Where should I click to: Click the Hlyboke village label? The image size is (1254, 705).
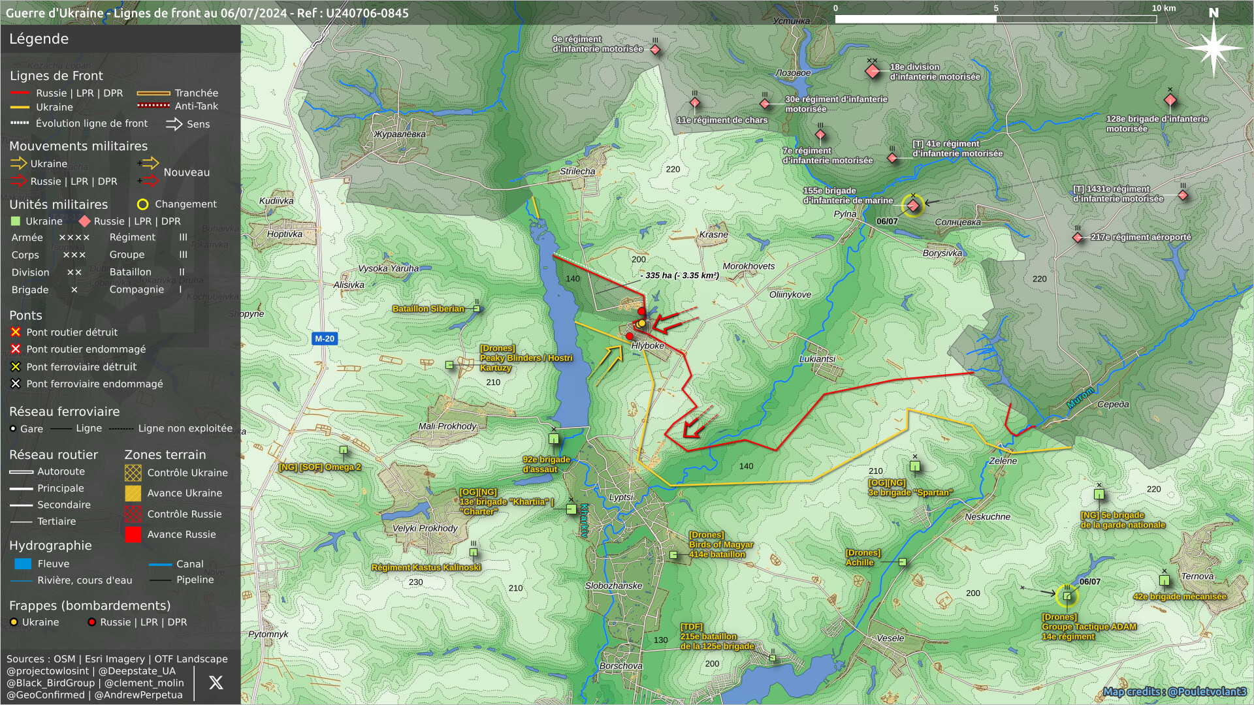(x=647, y=346)
